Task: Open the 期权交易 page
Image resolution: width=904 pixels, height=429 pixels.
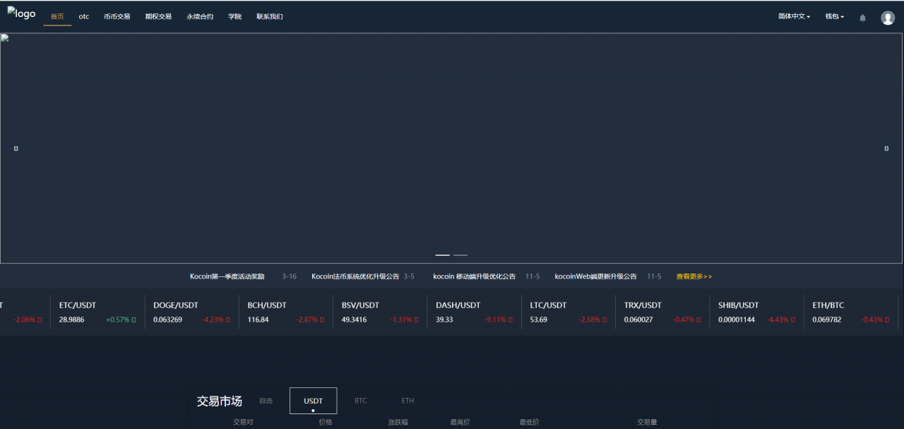Action: tap(158, 16)
